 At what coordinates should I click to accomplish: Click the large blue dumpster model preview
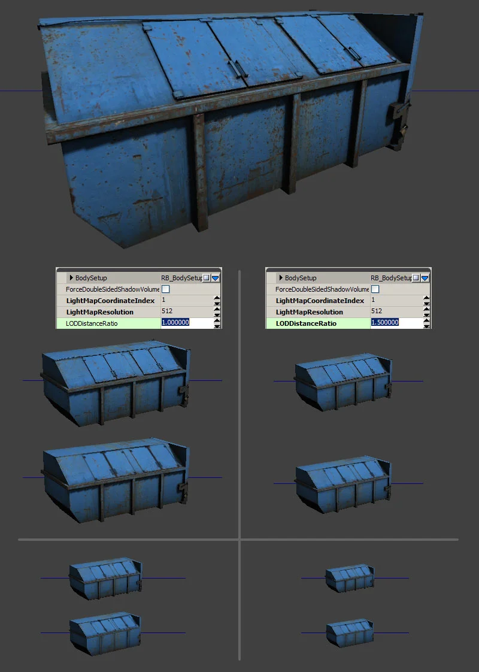tap(231, 129)
